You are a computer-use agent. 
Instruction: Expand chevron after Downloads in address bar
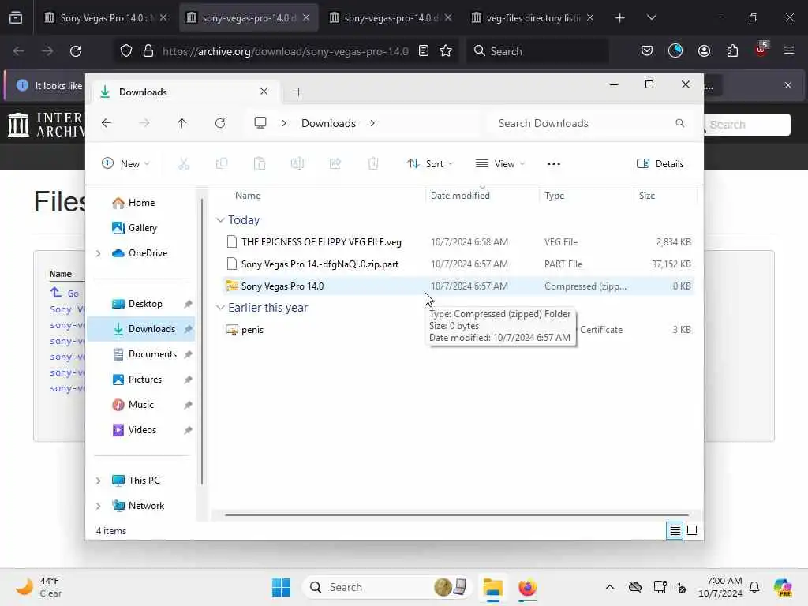coord(372,123)
